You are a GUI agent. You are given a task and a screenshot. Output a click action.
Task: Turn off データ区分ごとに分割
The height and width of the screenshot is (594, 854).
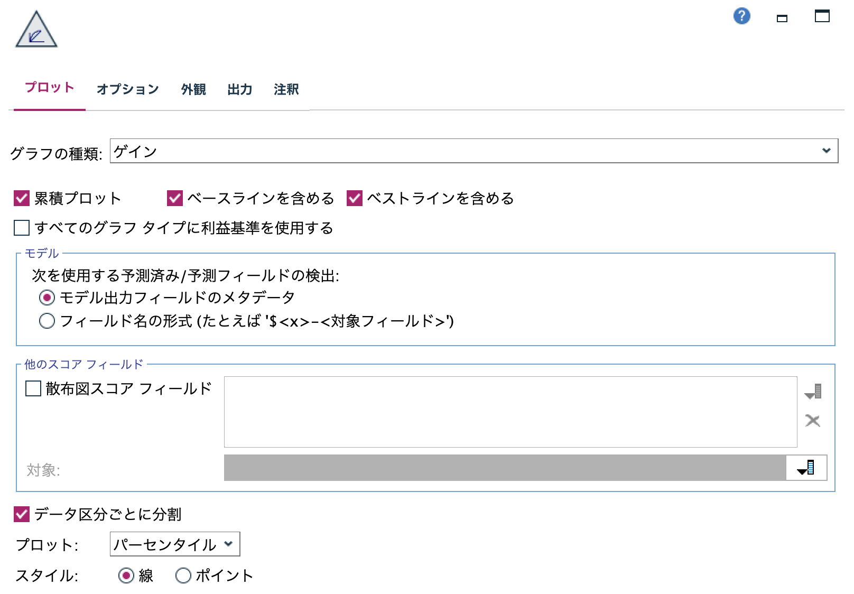21,513
